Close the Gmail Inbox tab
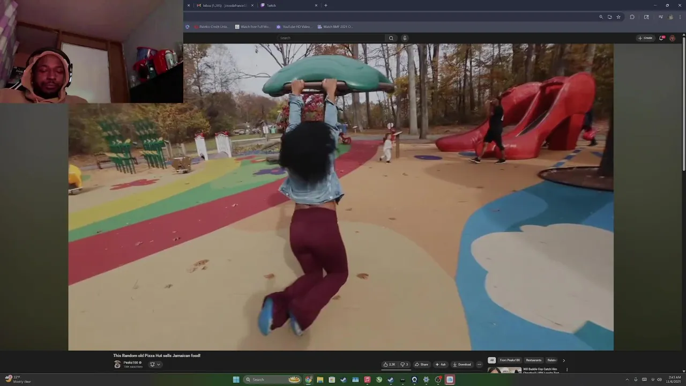Viewport: 686px width, 386px height. click(252, 5)
